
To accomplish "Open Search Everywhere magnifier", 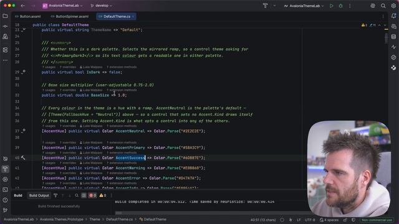I will (383, 6).
